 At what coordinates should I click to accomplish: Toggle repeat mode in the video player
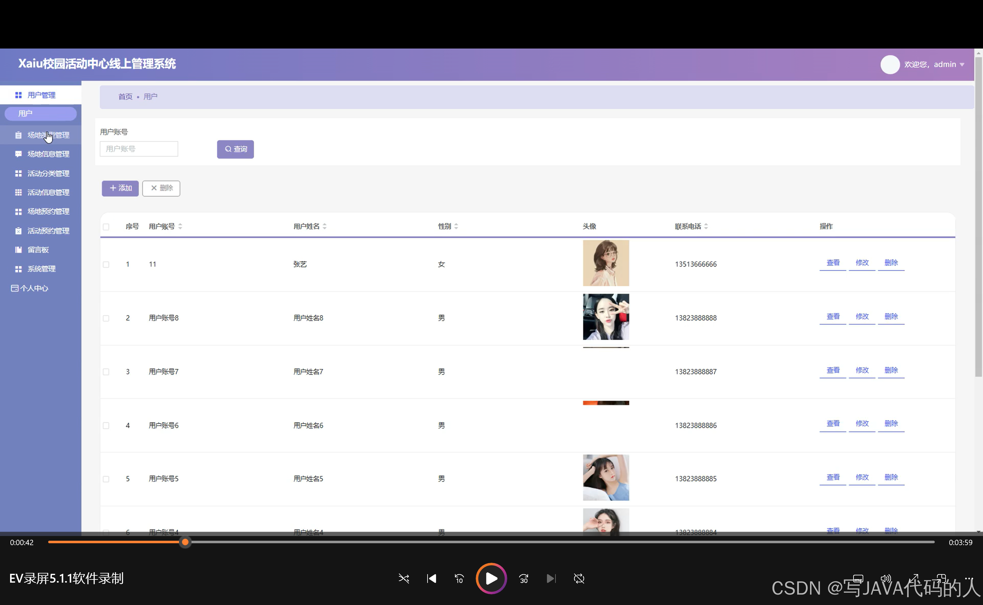pos(579,579)
